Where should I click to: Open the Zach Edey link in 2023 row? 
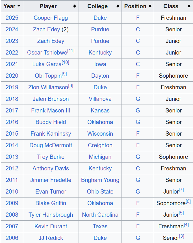[51, 41]
